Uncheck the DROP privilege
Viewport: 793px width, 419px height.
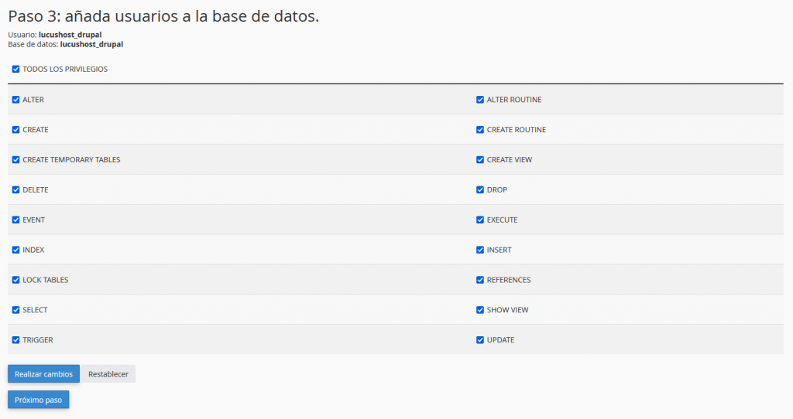480,190
